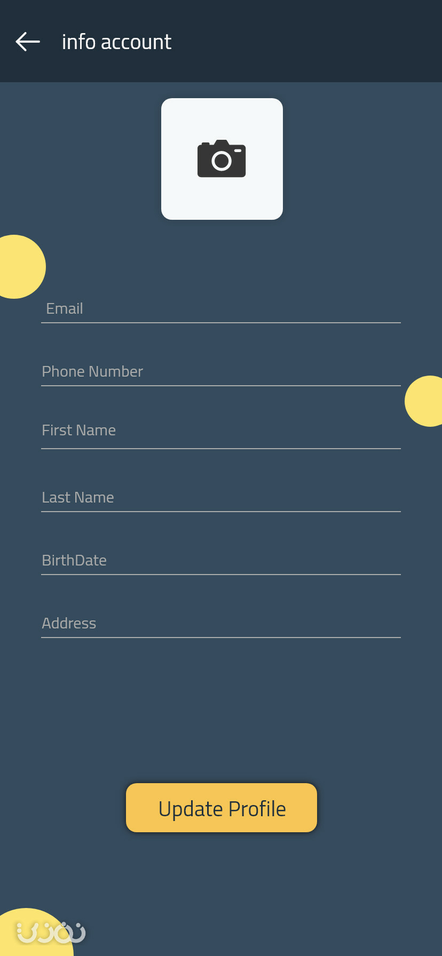442x956 pixels.
Task: Click the Address input field
Action: (221, 623)
